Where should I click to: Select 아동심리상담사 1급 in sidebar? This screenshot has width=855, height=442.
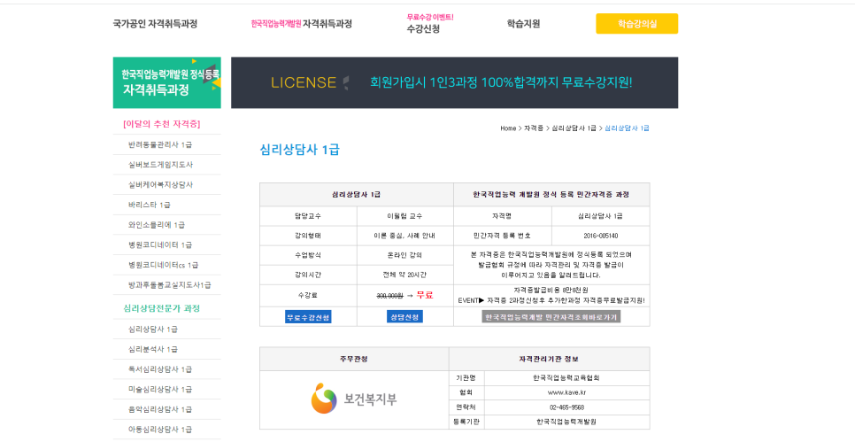(x=160, y=430)
